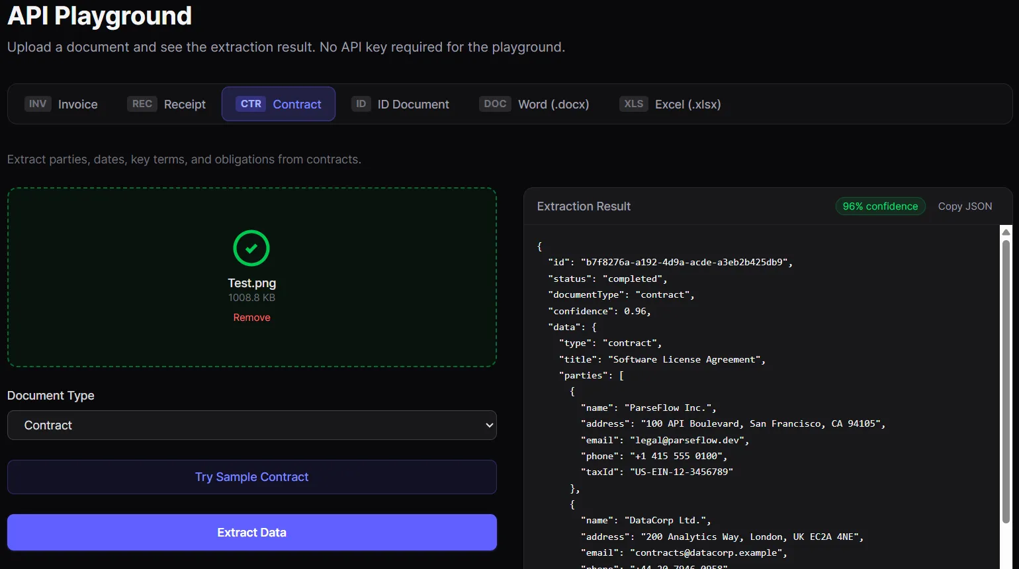Click the DOC badge icon
The image size is (1019, 569).
click(x=495, y=104)
